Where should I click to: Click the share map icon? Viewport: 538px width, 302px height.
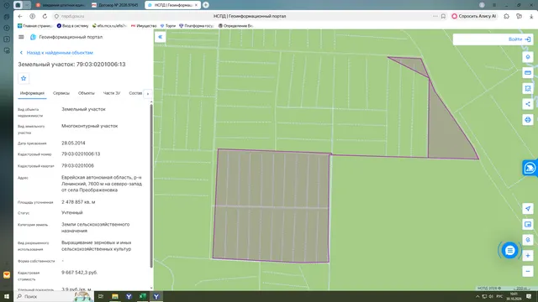(x=528, y=104)
